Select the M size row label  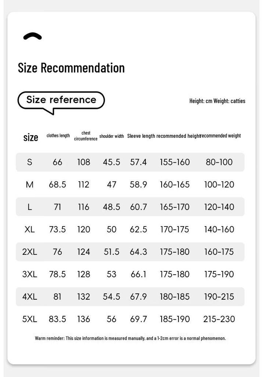click(x=29, y=185)
